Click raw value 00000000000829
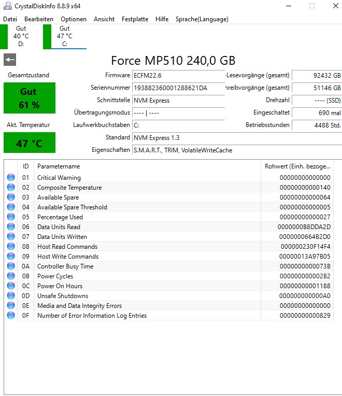Screen dimensions: 342x396 click(305, 316)
